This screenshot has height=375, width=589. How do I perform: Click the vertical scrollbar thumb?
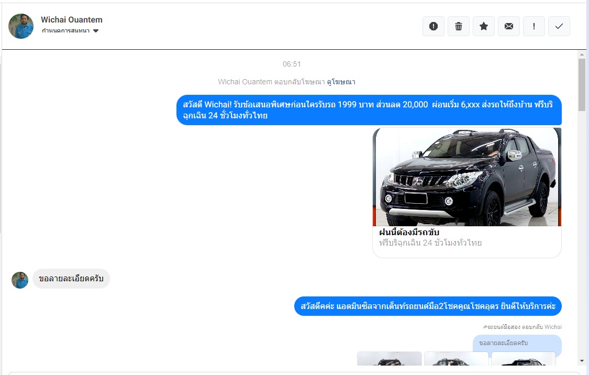click(582, 84)
